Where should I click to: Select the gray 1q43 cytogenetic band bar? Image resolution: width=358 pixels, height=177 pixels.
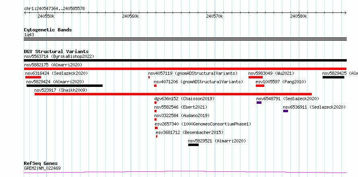coord(185,39)
